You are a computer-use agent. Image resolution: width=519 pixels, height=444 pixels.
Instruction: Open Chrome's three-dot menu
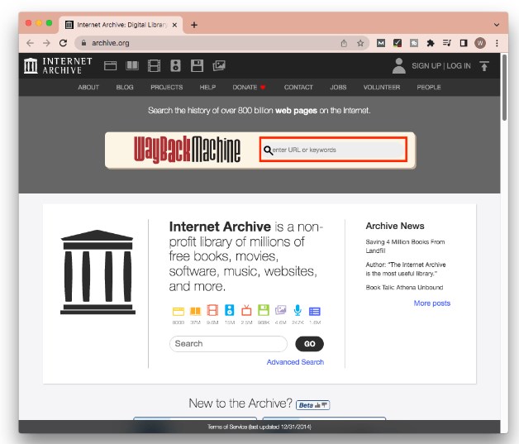(497, 43)
